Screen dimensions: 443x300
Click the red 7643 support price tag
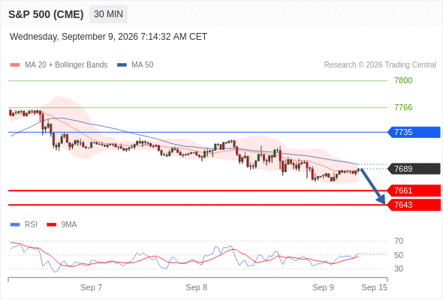[414, 205]
